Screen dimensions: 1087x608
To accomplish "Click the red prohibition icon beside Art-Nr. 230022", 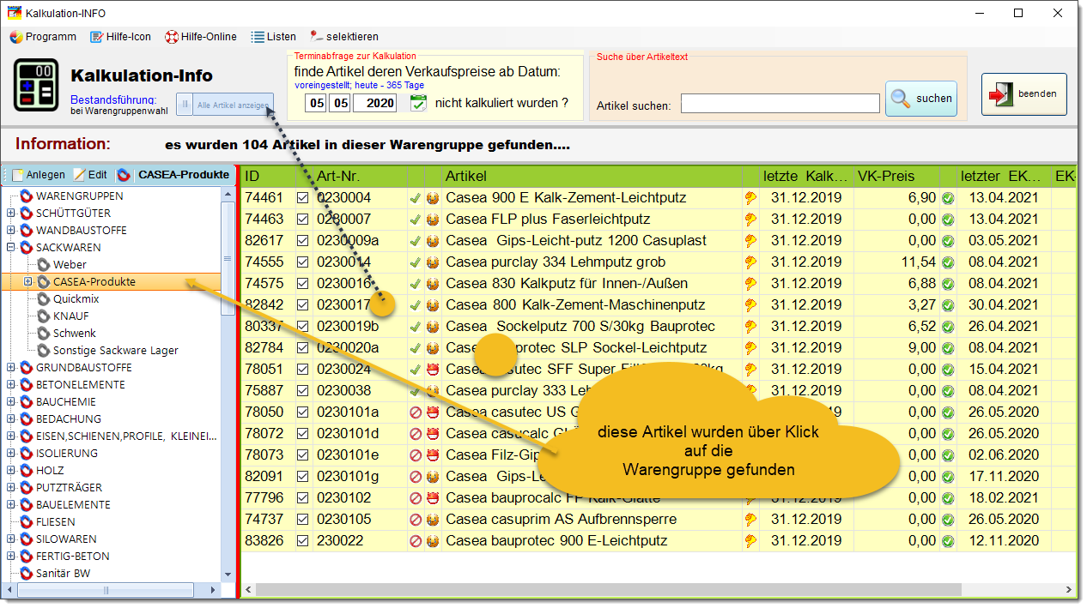I will (416, 541).
